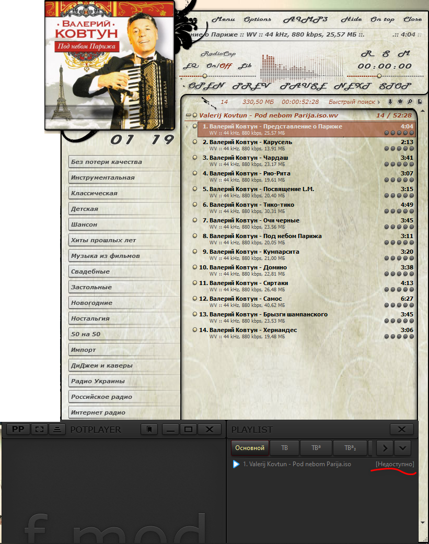429x544 pixels.
Task: Expand the Быстрый поиск quick search arrow
Action: (x=379, y=102)
